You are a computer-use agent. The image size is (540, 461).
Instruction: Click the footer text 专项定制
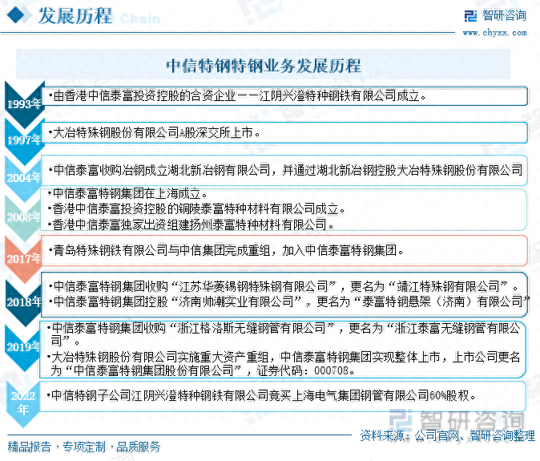83,447
